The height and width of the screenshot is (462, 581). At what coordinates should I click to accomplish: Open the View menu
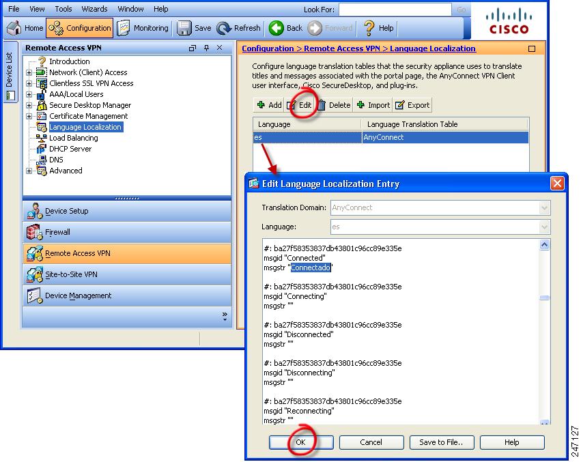[x=37, y=9]
